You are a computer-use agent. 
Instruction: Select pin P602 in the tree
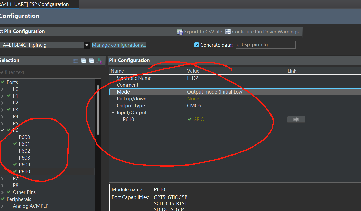tap(24, 151)
